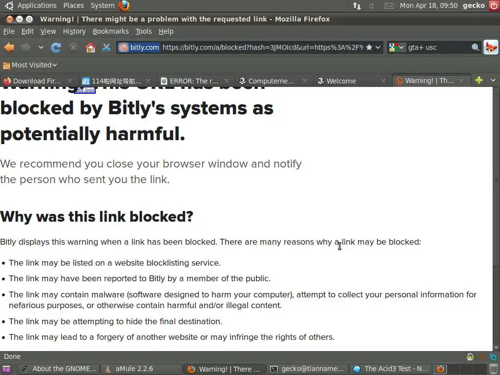
Task: Click the 'Done' status bar text
Action: 12,356
